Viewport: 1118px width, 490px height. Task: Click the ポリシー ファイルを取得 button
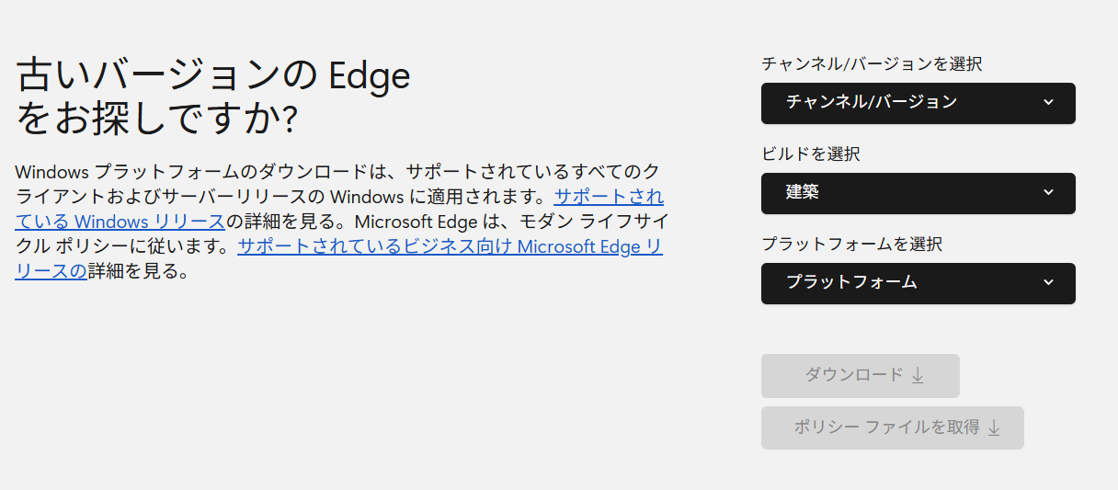[887, 428]
